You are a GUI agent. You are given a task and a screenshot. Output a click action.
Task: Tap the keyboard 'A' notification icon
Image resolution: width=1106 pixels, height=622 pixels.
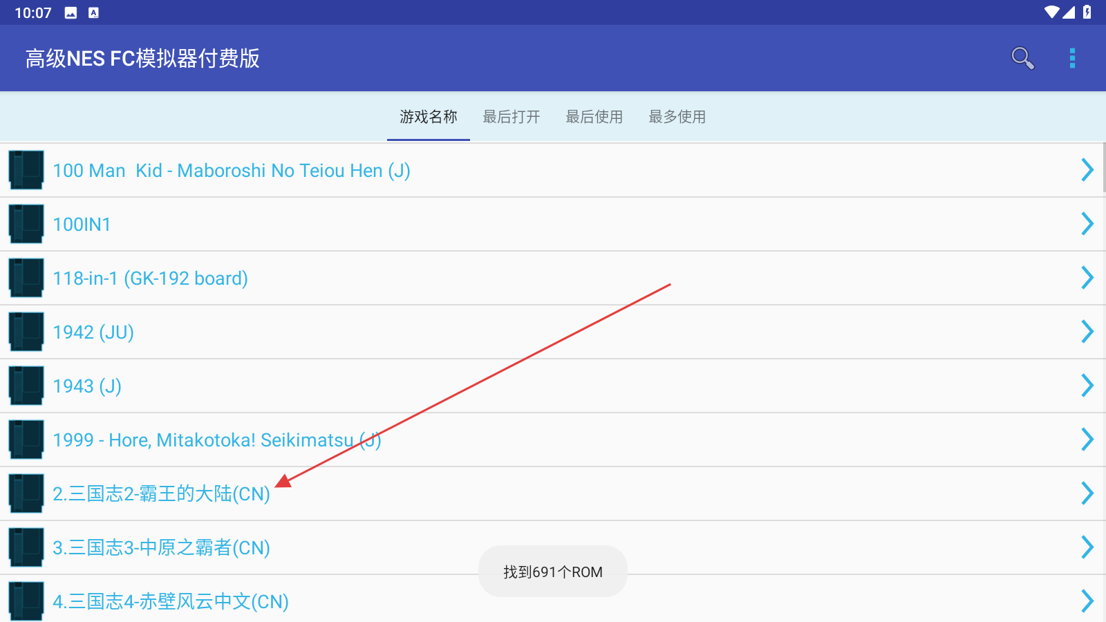pyautogui.click(x=94, y=12)
